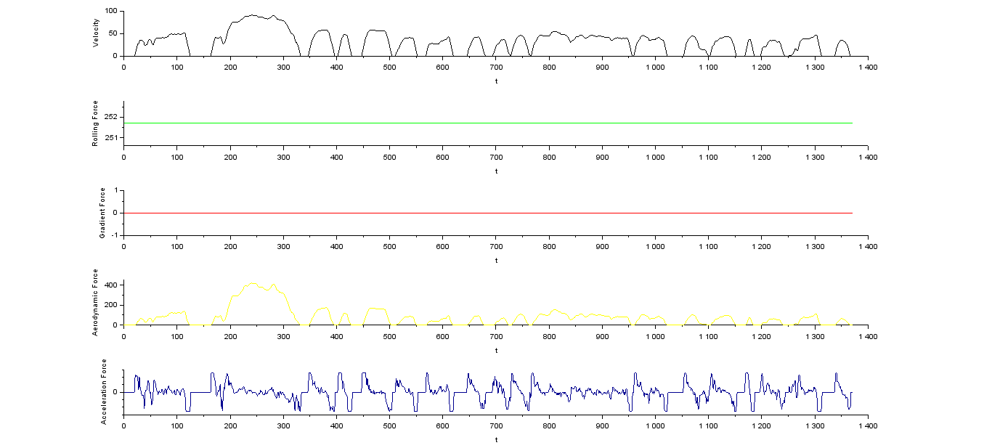
Task: Click the Acceleration Force y-axis label
Action: (103, 392)
